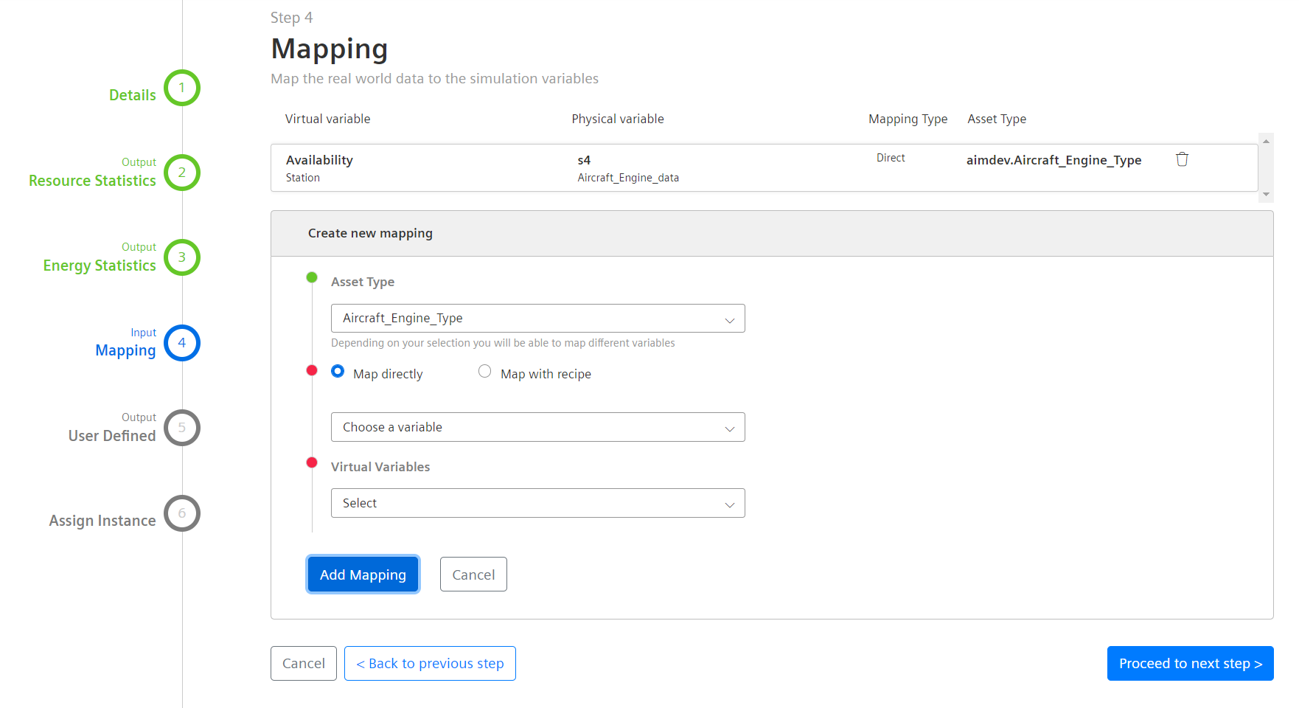The width and height of the screenshot is (1299, 708).
Task: Cancel the new mapping form
Action: (473, 575)
